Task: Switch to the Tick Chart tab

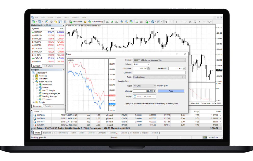Action: (48, 66)
